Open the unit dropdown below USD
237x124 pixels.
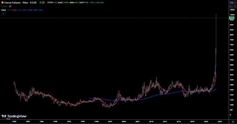coord(233,6)
